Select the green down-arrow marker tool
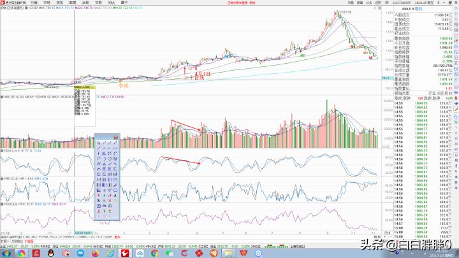The width and height of the screenshot is (459, 258). 104,196
